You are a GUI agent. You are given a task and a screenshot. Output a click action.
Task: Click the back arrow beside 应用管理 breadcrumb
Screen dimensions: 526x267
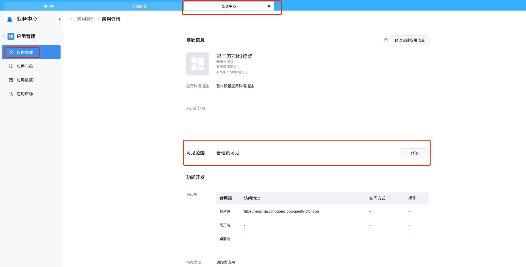[x=72, y=19]
